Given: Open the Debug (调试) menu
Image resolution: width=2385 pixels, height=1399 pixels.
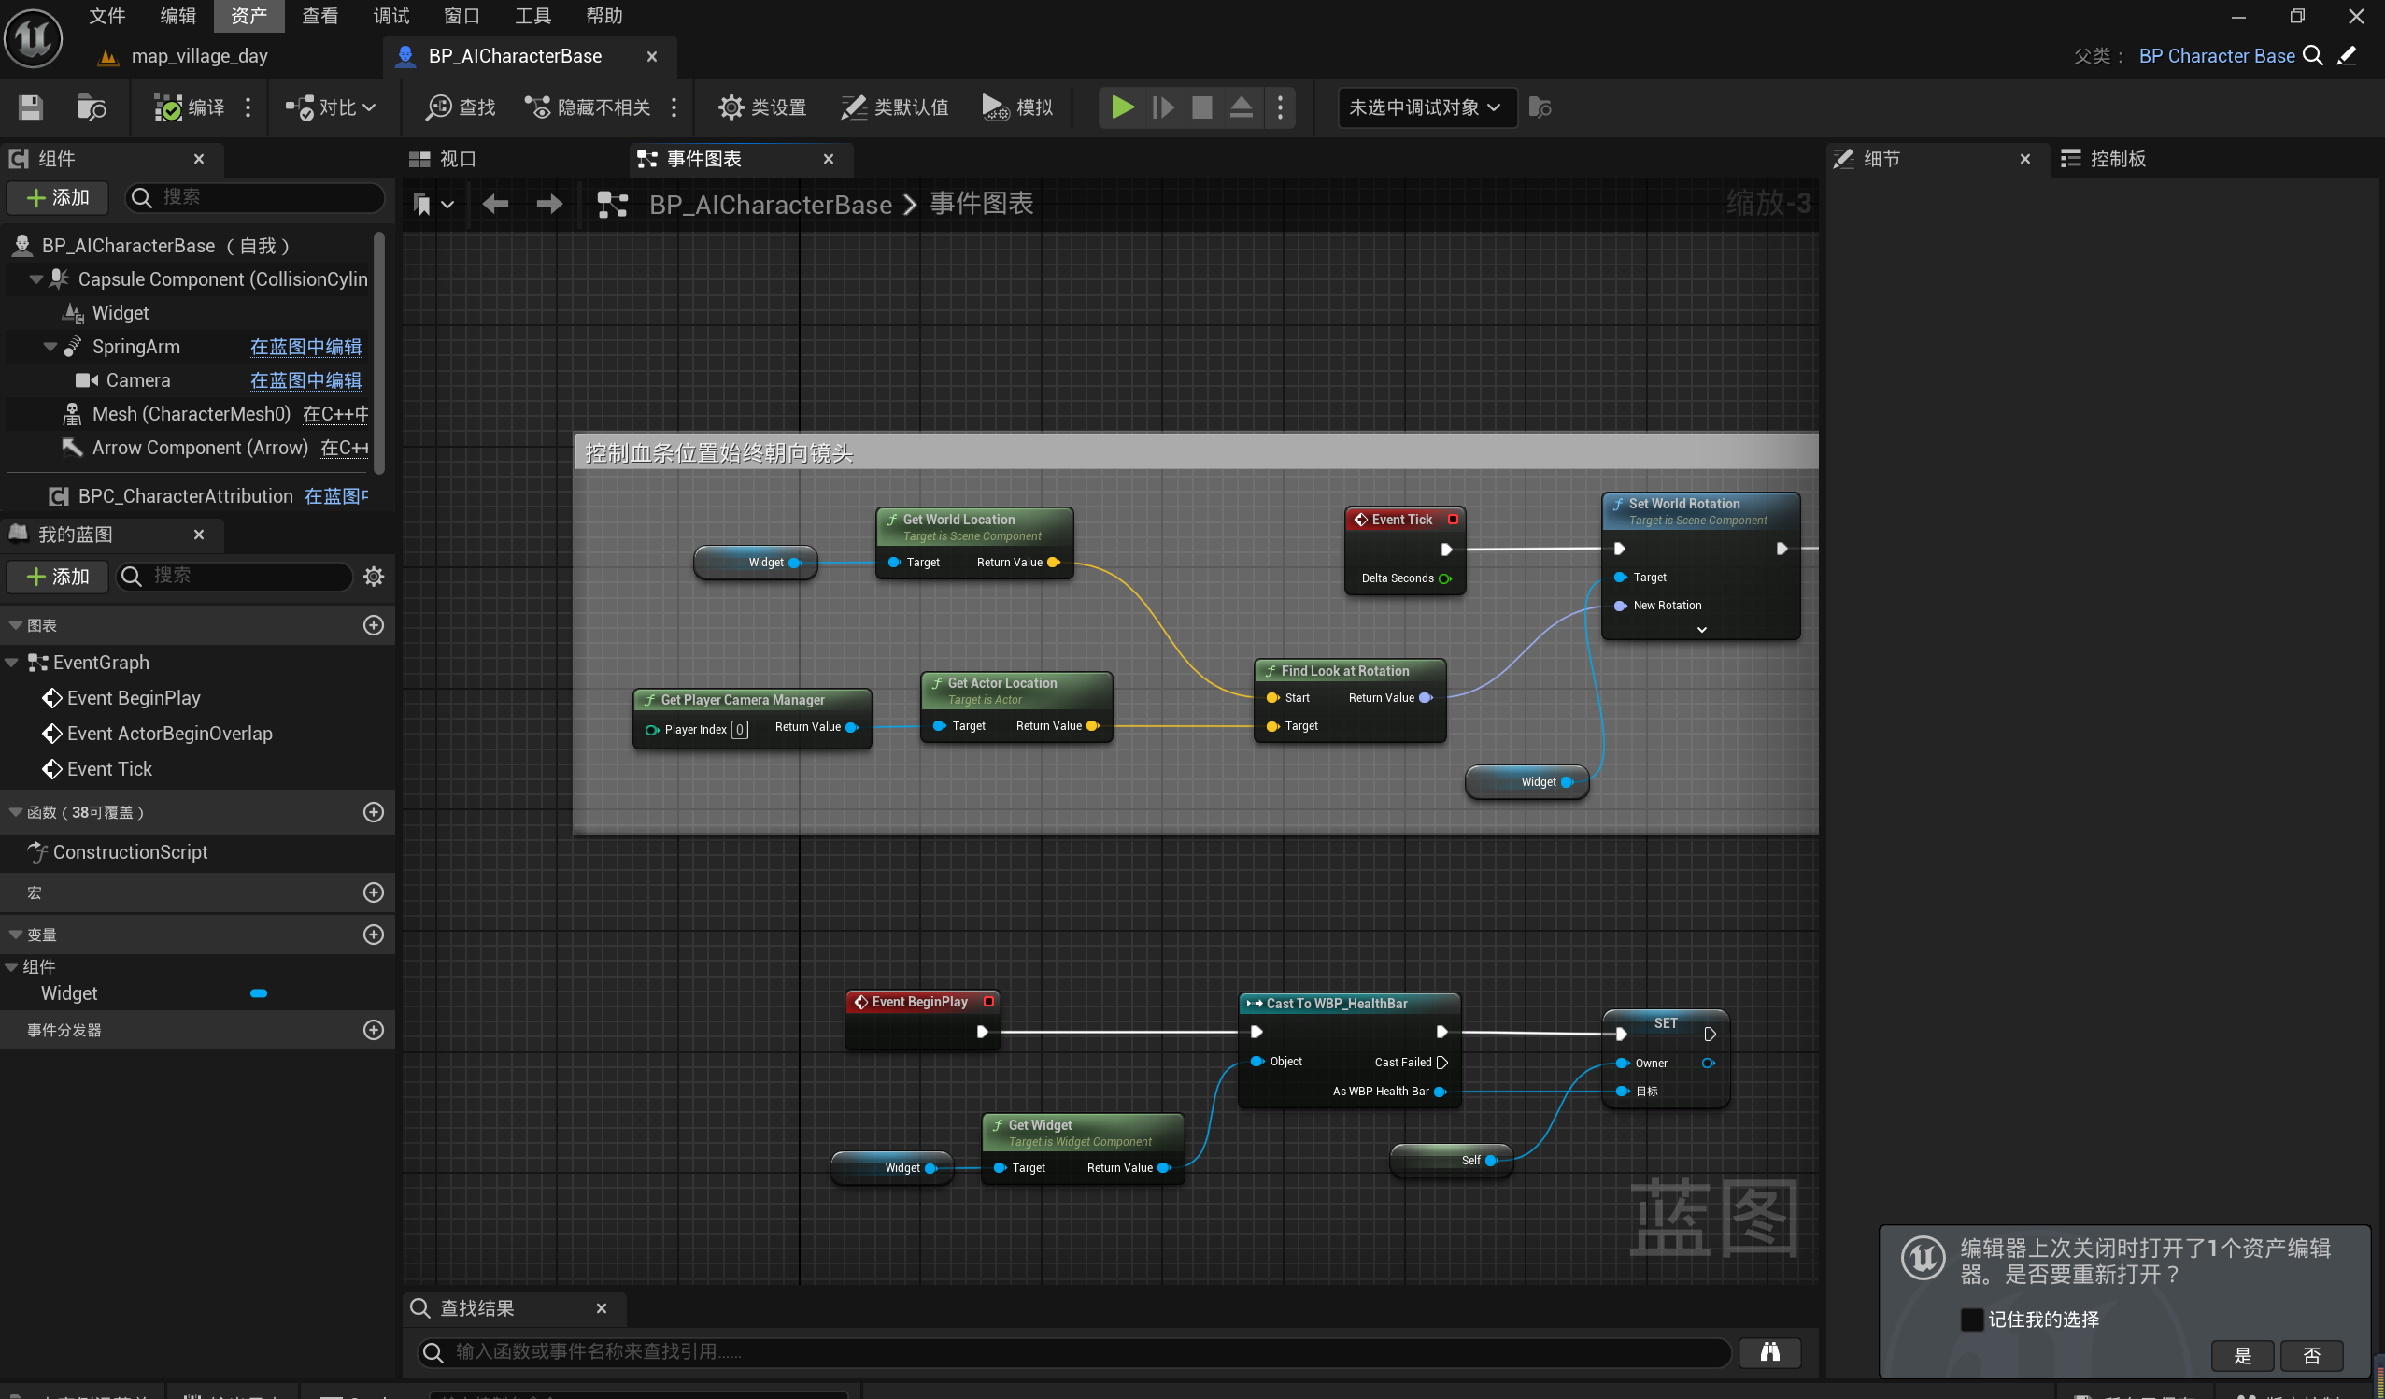Looking at the screenshot, I should pyautogui.click(x=390, y=16).
